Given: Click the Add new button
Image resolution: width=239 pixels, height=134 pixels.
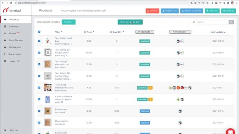Looking at the screenshot, I should [212, 11].
